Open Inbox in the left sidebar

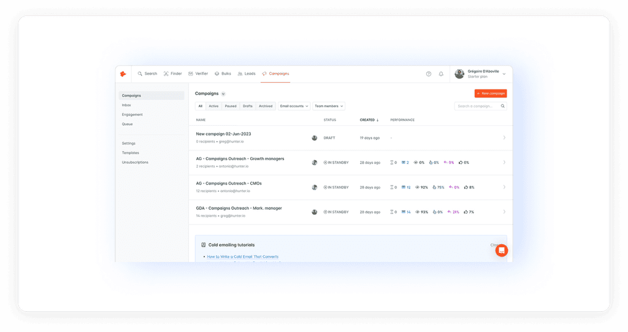point(126,105)
